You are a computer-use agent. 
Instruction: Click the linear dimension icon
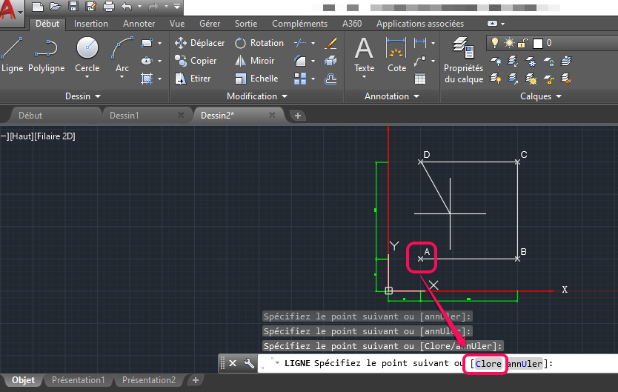pyautogui.click(x=420, y=43)
